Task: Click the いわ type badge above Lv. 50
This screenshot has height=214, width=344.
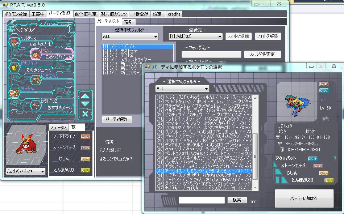Action: pyautogui.click(x=324, y=84)
